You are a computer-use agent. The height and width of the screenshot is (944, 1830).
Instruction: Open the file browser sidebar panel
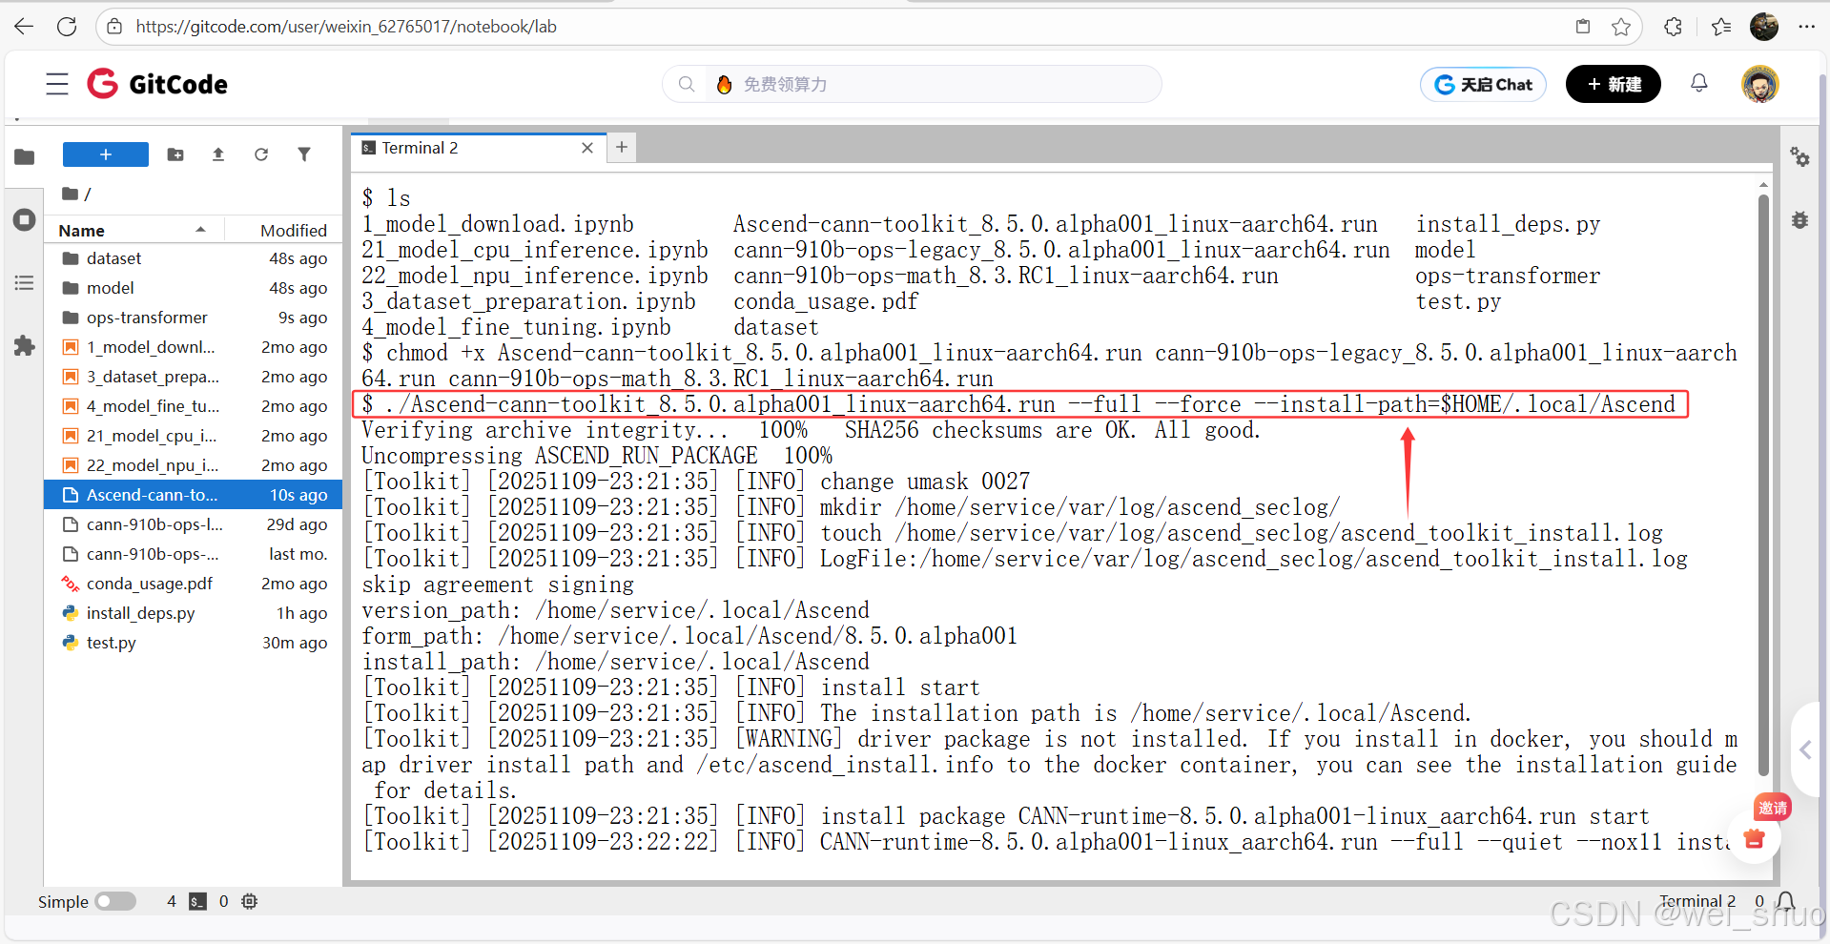(25, 155)
